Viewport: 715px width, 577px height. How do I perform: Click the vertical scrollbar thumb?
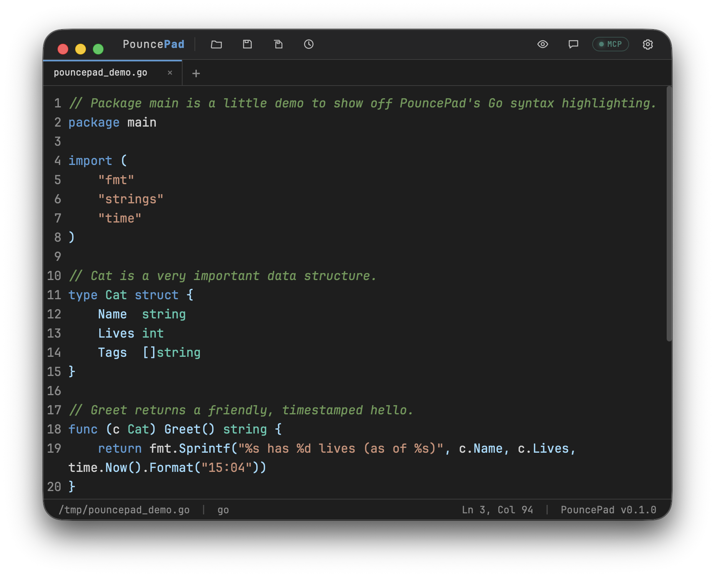(669, 214)
